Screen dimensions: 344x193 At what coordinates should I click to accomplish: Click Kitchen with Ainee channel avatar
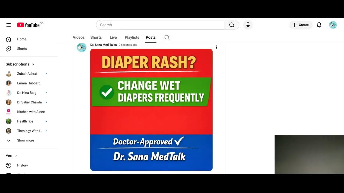tap(9, 112)
